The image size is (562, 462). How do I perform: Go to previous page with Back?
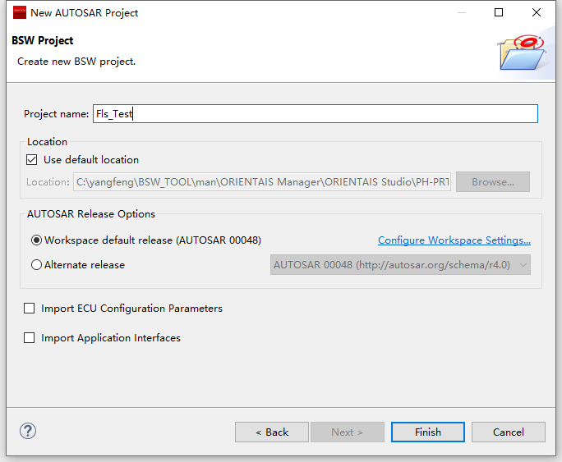click(x=272, y=432)
